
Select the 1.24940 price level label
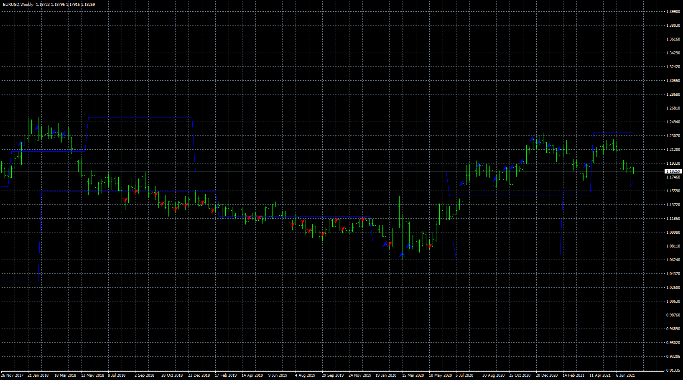pyautogui.click(x=673, y=122)
